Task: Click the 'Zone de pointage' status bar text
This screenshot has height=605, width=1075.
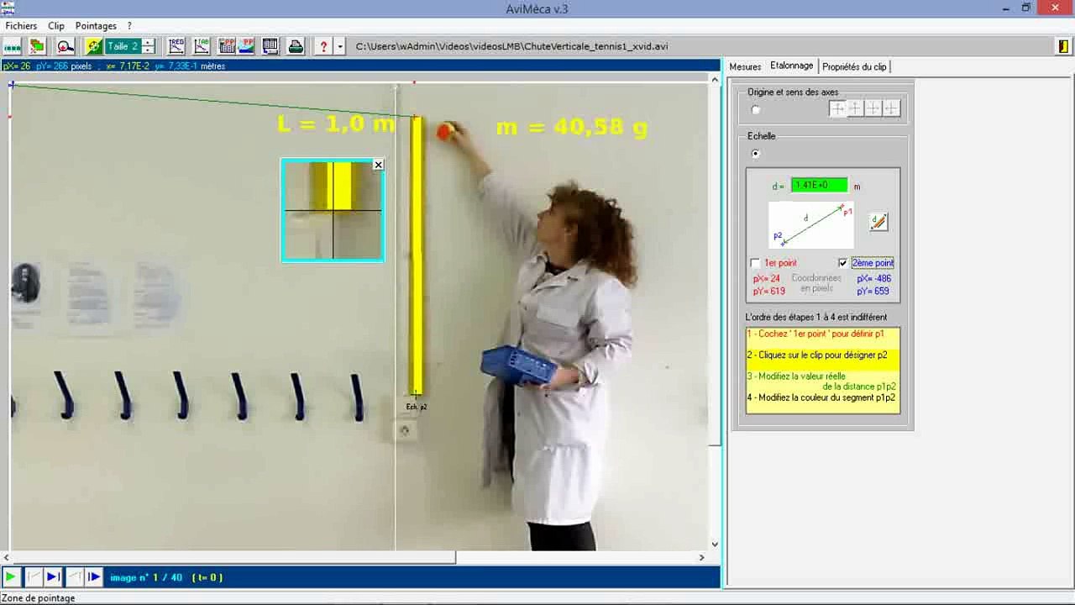Action: (39, 598)
